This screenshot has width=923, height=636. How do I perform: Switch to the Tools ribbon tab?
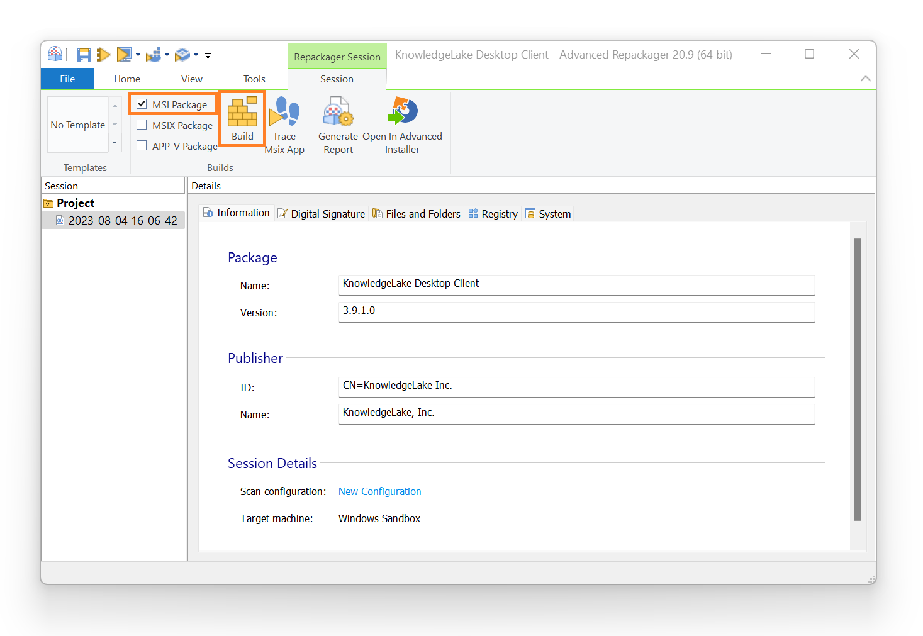point(254,79)
